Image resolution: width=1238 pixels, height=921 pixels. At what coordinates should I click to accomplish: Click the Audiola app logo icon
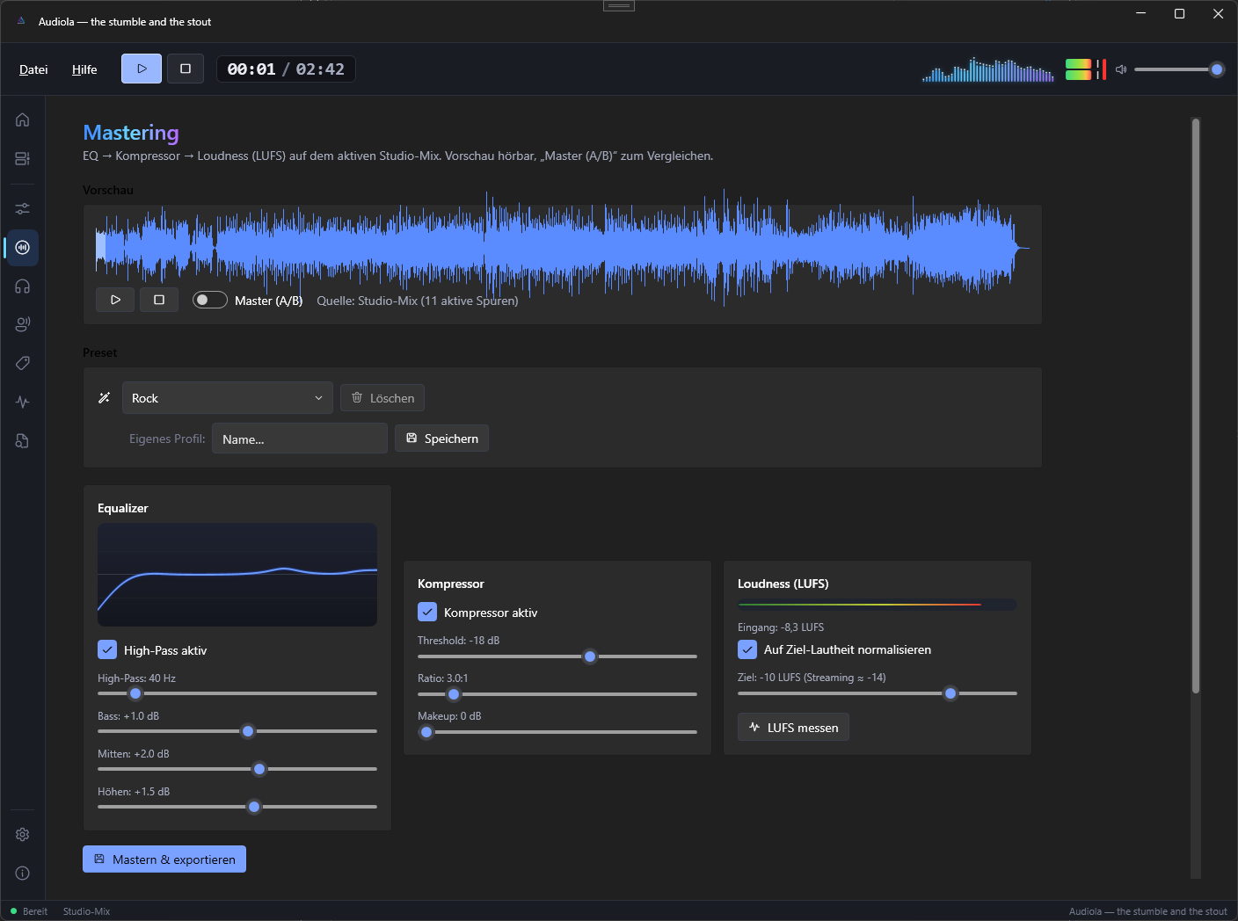pyautogui.click(x=21, y=21)
